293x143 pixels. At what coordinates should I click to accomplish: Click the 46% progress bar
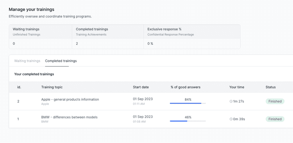click(188, 121)
